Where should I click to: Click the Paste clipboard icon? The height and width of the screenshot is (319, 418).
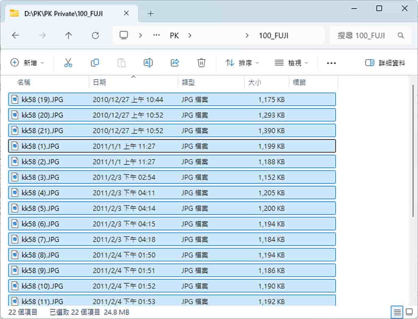(121, 63)
